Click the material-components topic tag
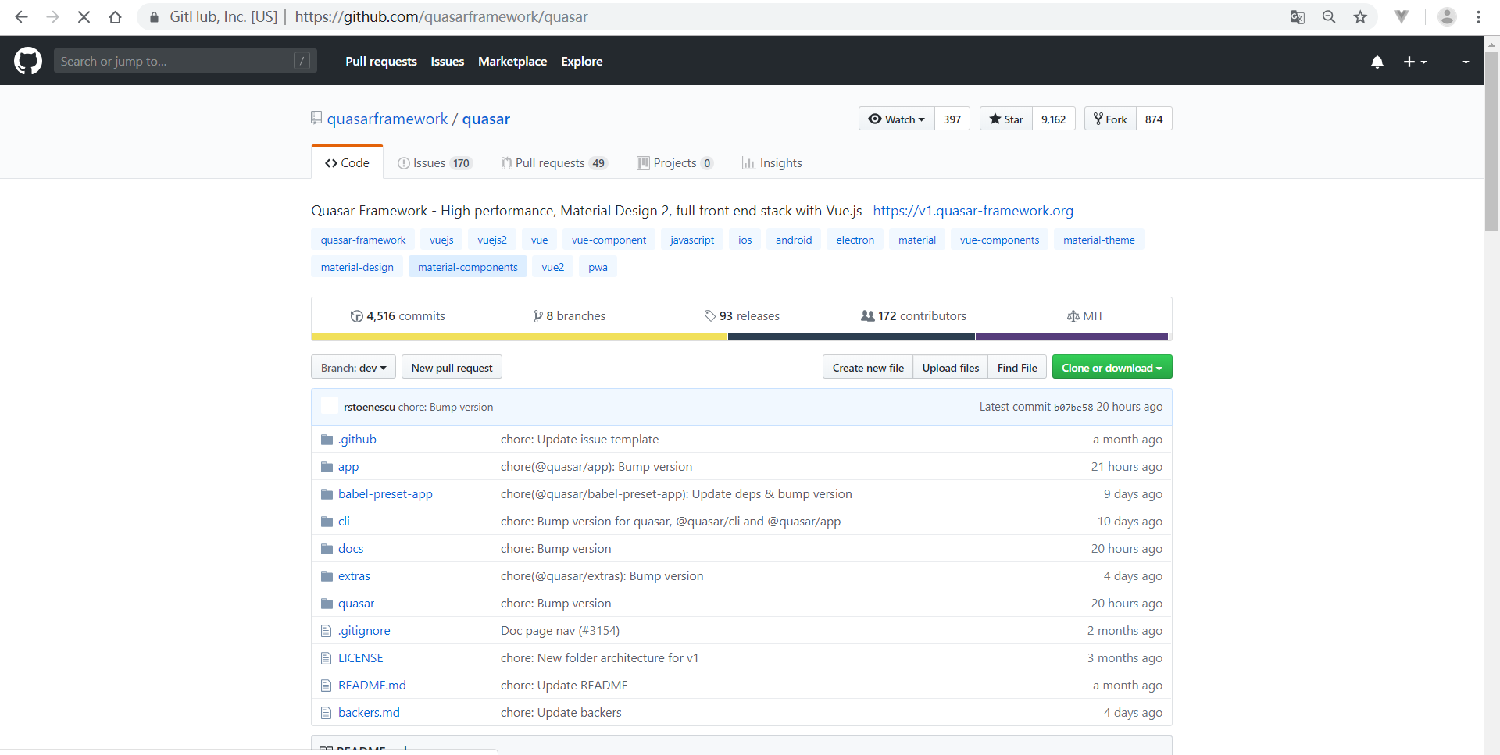The height and width of the screenshot is (755, 1500). 468,267
